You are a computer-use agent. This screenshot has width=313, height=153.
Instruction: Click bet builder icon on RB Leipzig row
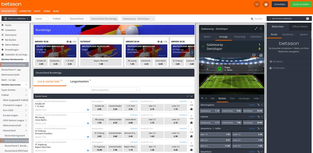pyautogui.click(x=88, y=123)
